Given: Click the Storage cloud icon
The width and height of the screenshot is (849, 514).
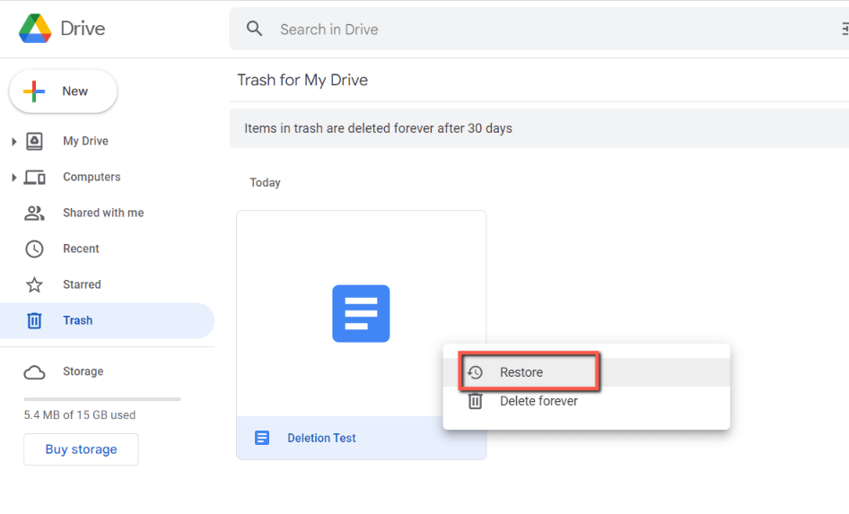Looking at the screenshot, I should 34,372.
